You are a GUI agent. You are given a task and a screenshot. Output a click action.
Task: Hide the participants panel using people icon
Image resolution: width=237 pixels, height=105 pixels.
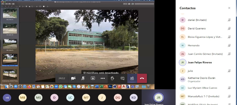pos(132,78)
